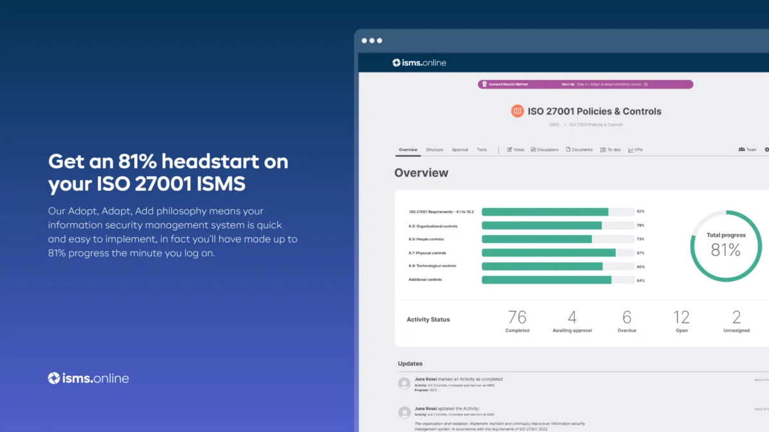Screen dimensions: 769x432
Task: Click the 'Updates' section heading
Action: tap(410, 364)
